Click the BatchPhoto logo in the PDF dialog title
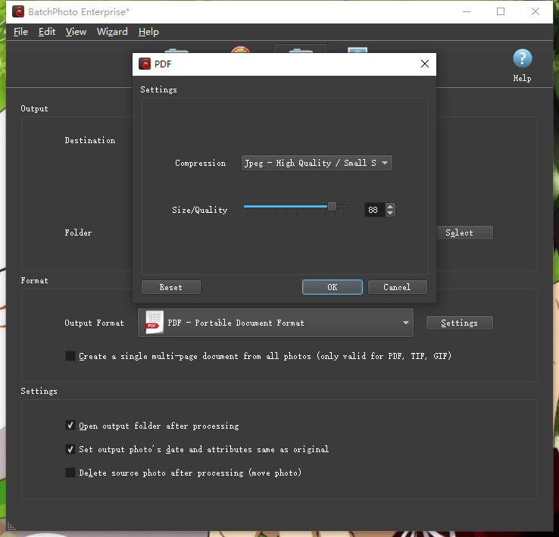The image size is (559, 537). click(145, 64)
